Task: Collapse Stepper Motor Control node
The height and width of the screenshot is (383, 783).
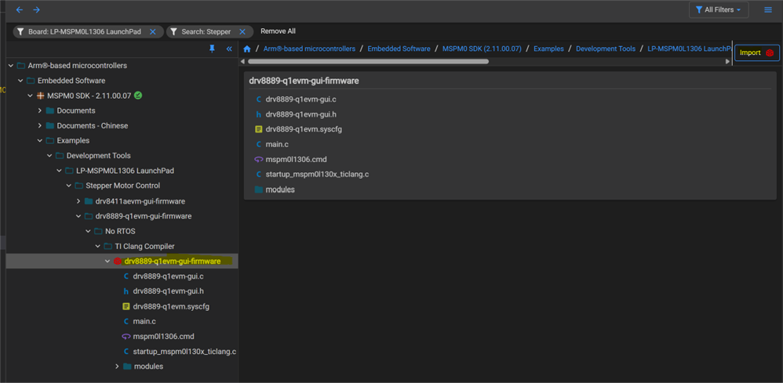Action: [x=68, y=186]
